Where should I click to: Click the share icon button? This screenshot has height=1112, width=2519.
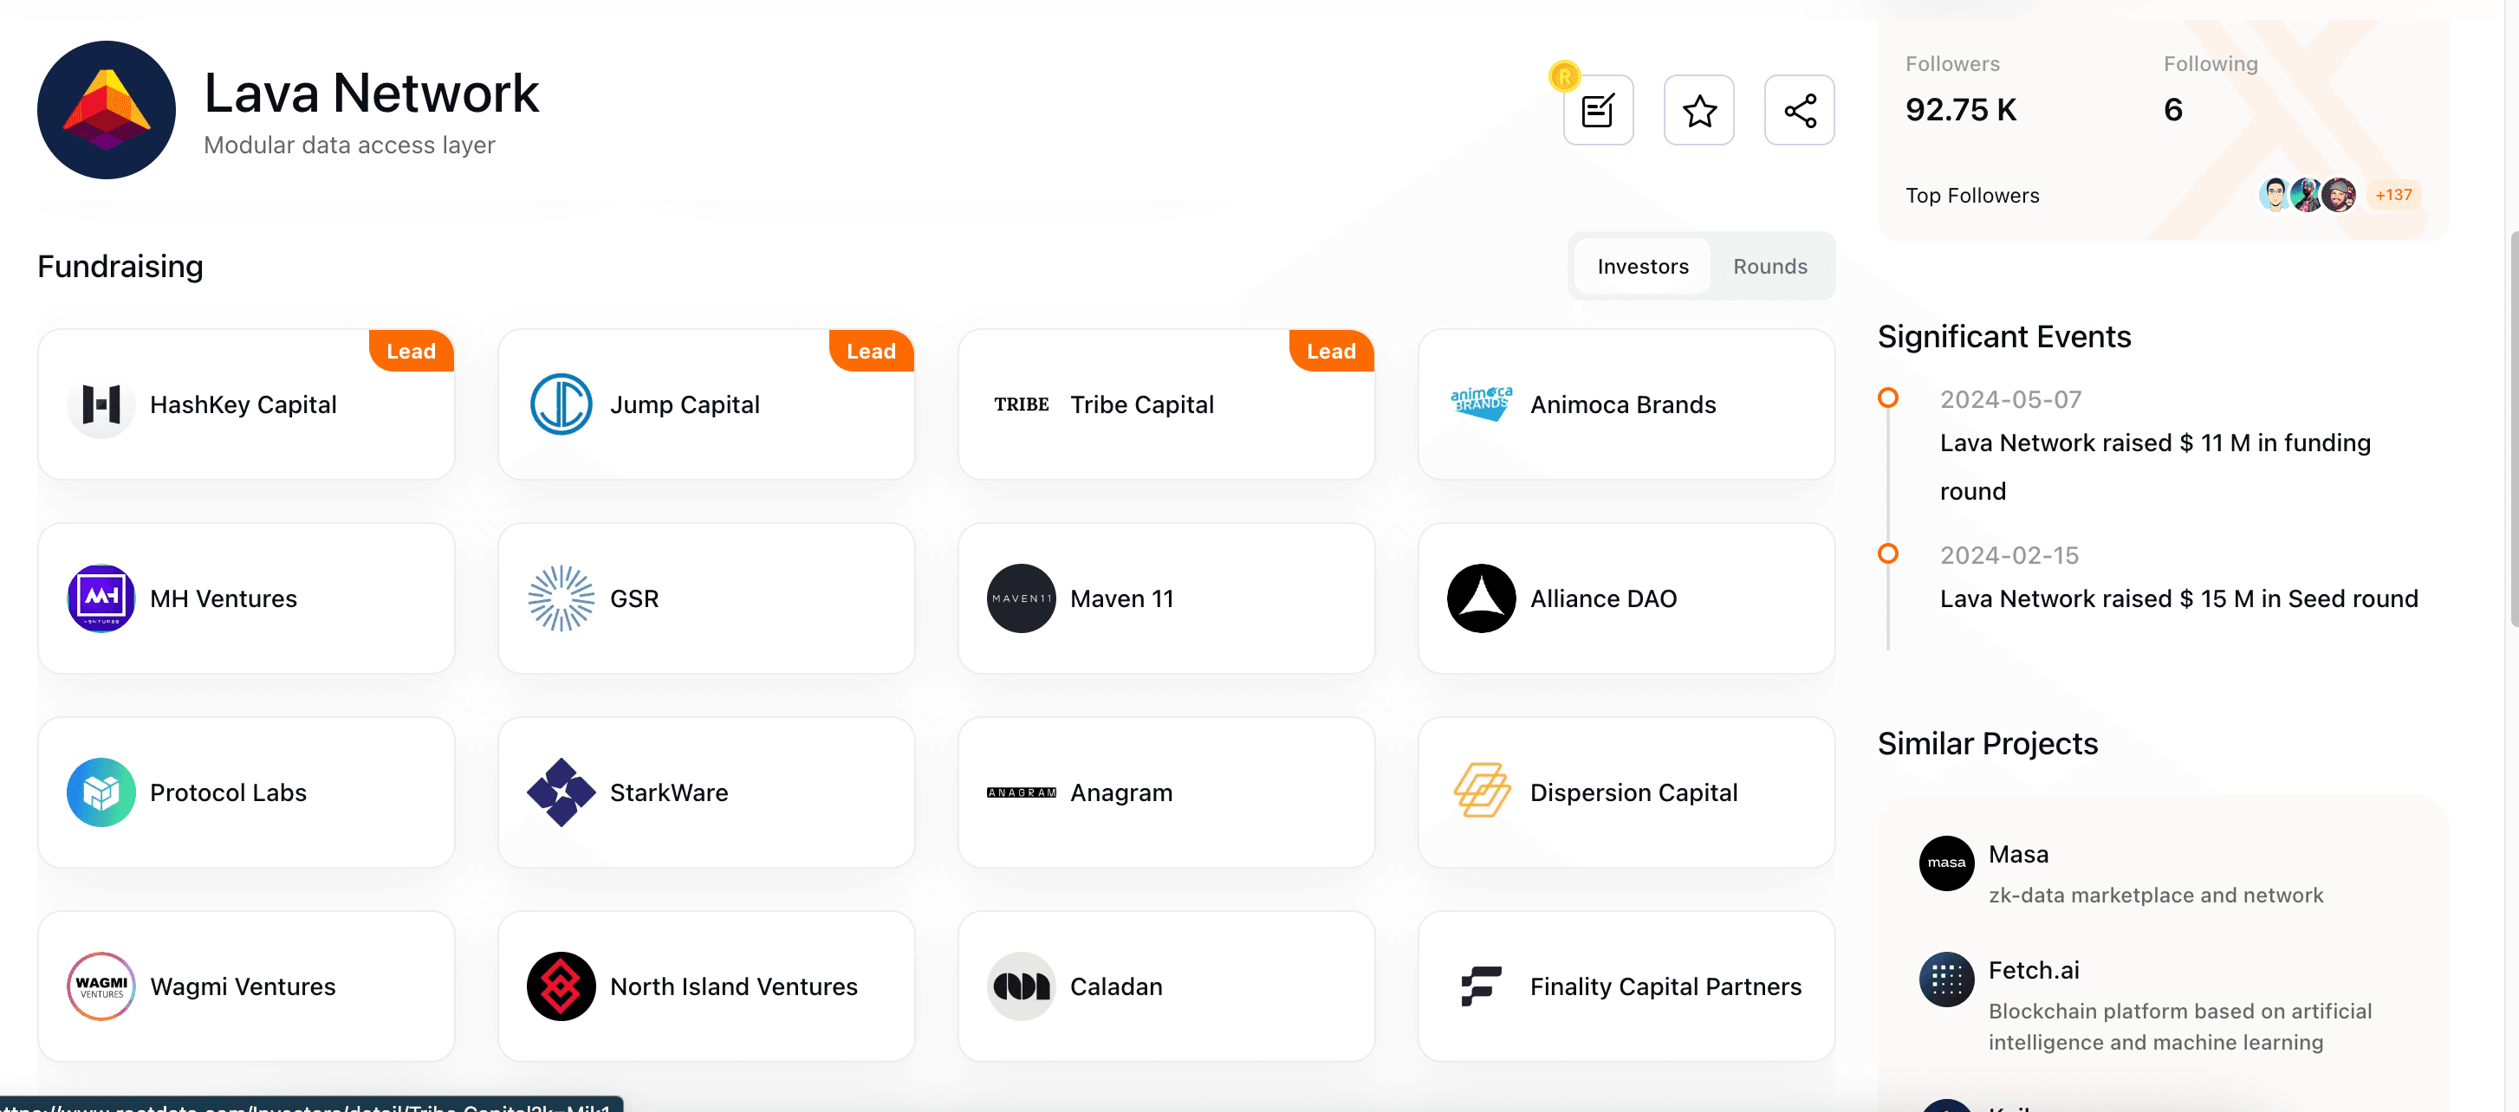(1799, 110)
